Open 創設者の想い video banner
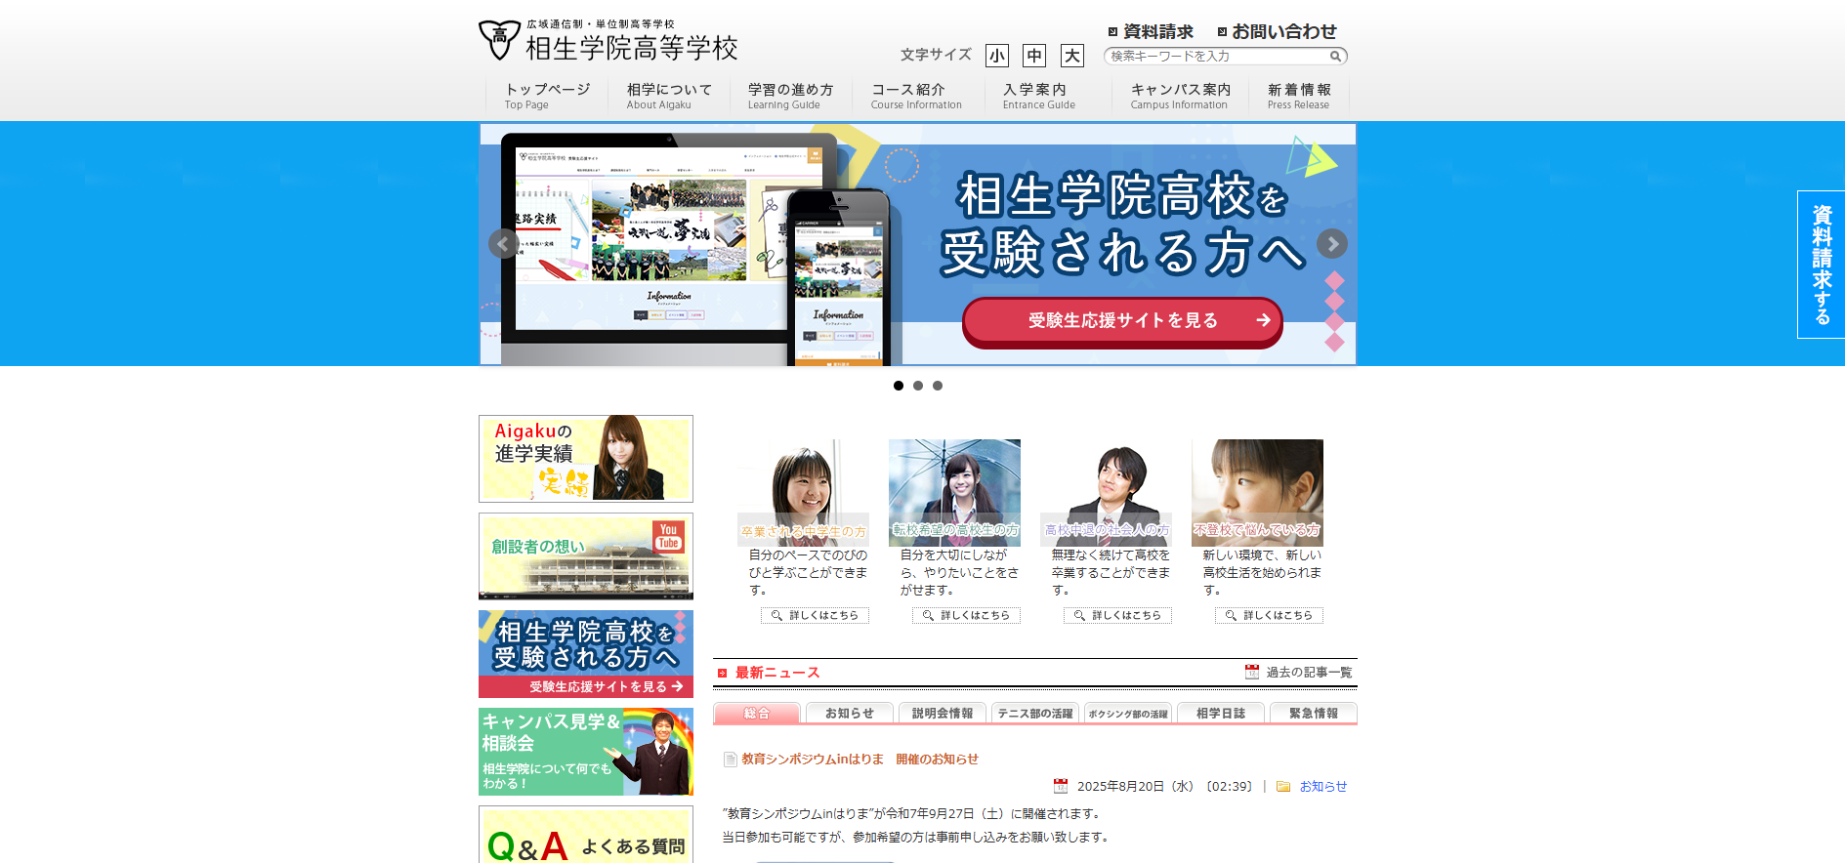The height and width of the screenshot is (863, 1845). [x=586, y=556]
